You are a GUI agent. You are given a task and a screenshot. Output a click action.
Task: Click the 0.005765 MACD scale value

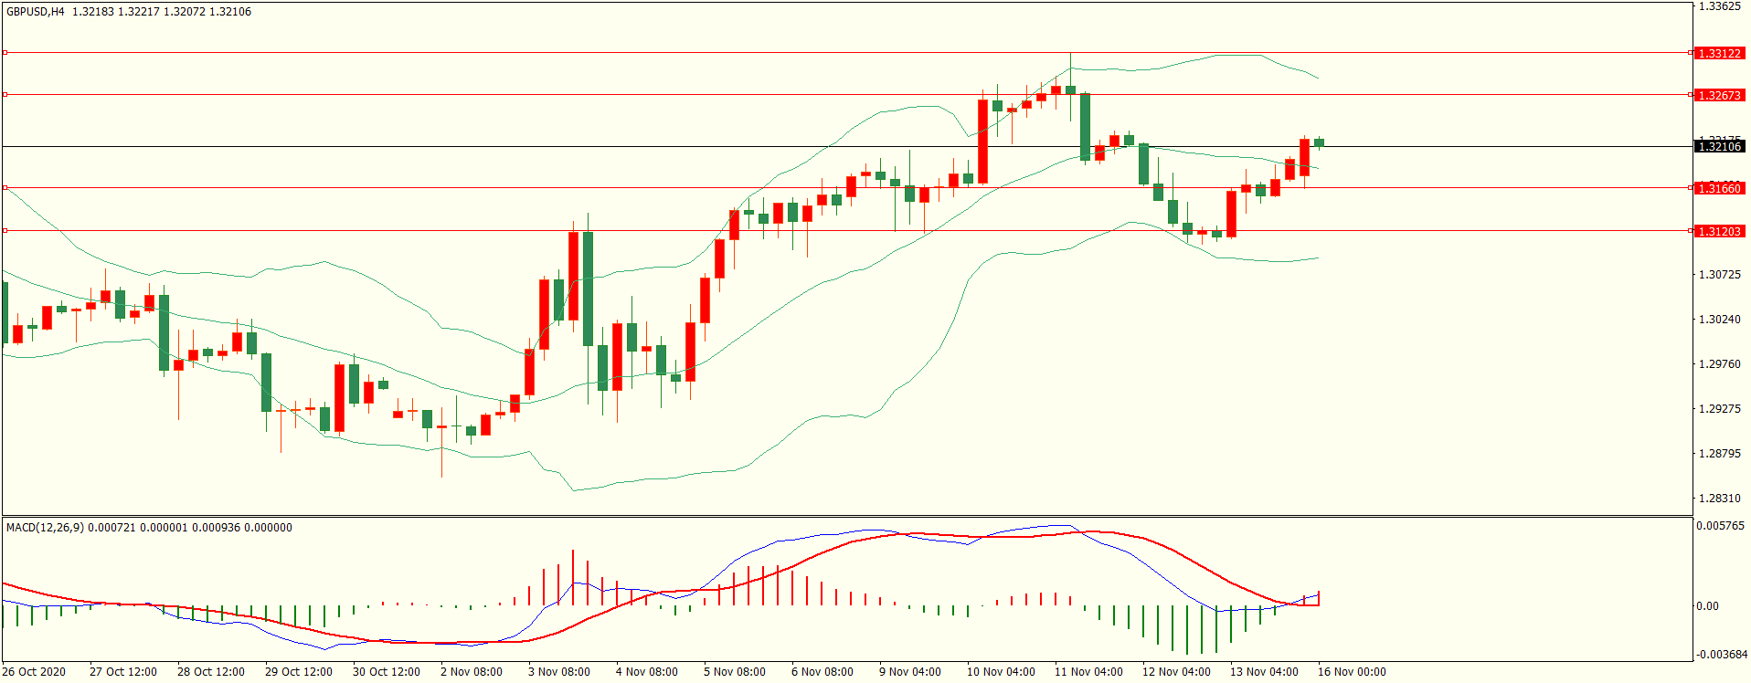point(1720,526)
